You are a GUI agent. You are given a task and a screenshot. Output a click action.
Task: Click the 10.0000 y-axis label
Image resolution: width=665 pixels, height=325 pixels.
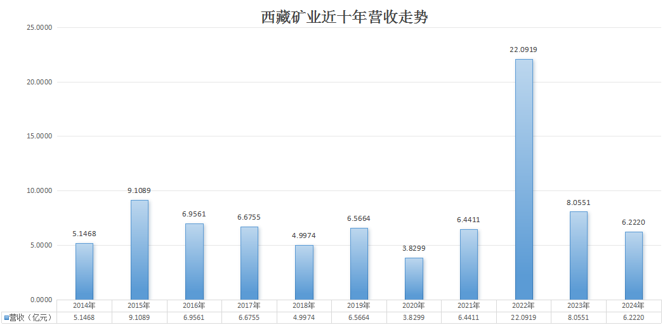pos(39,191)
